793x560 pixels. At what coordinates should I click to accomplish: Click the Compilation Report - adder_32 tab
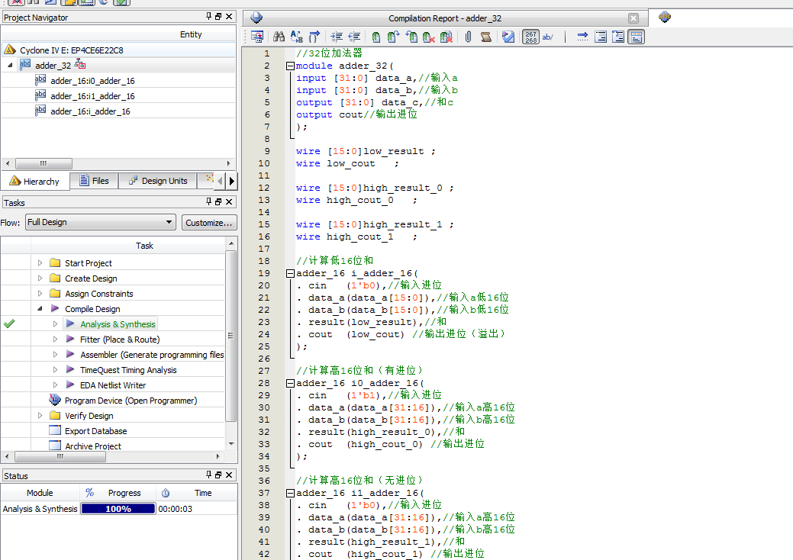pyautogui.click(x=445, y=18)
